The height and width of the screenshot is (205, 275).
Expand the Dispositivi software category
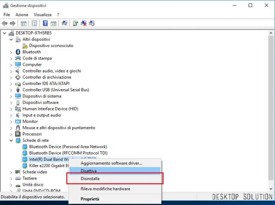click(x=11, y=102)
